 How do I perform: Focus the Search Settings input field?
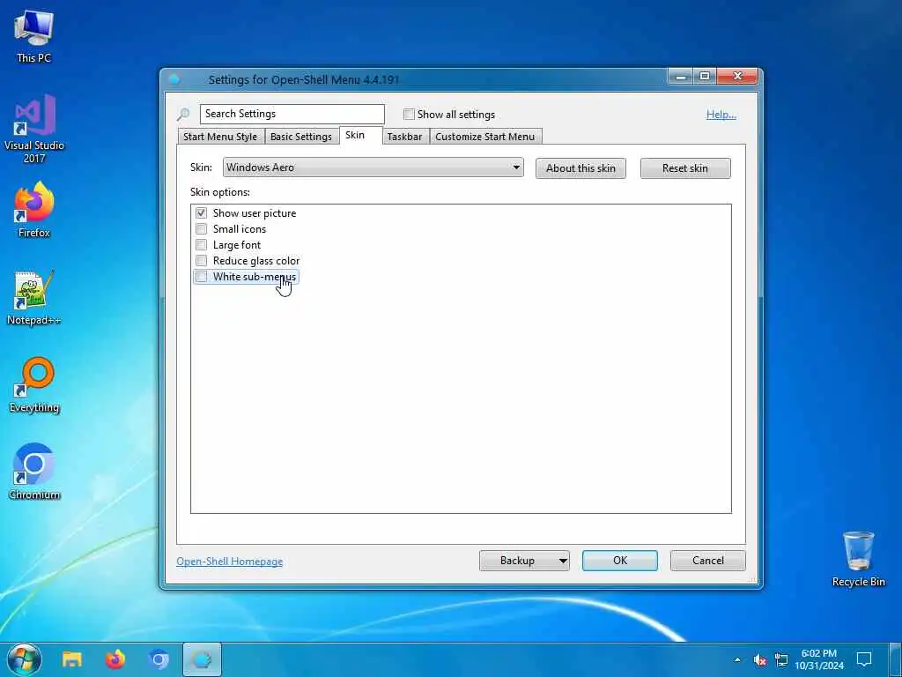click(292, 114)
